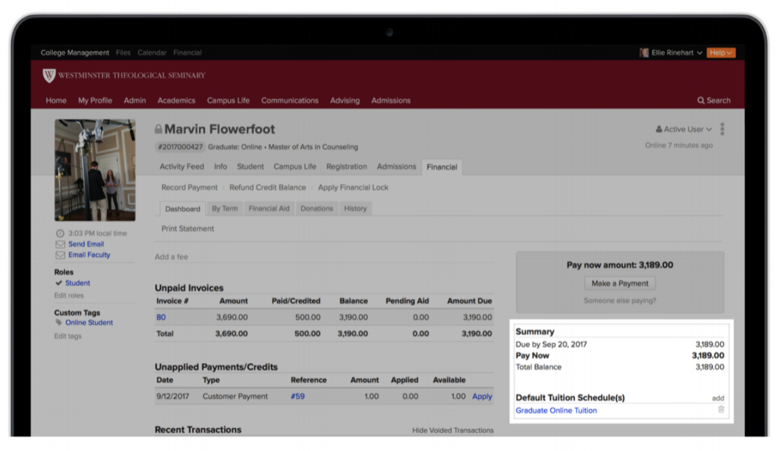Select the Financial profile tab
Screen dimensions: 782x451
pyautogui.click(x=442, y=167)
